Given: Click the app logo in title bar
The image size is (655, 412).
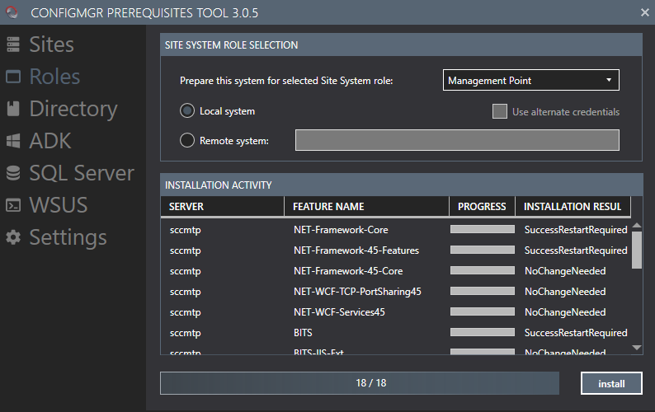Looking at the screenshot, I should click(x=12, y=12).
